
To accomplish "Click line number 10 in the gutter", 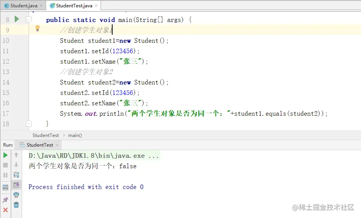I will [x=6, y=41].
